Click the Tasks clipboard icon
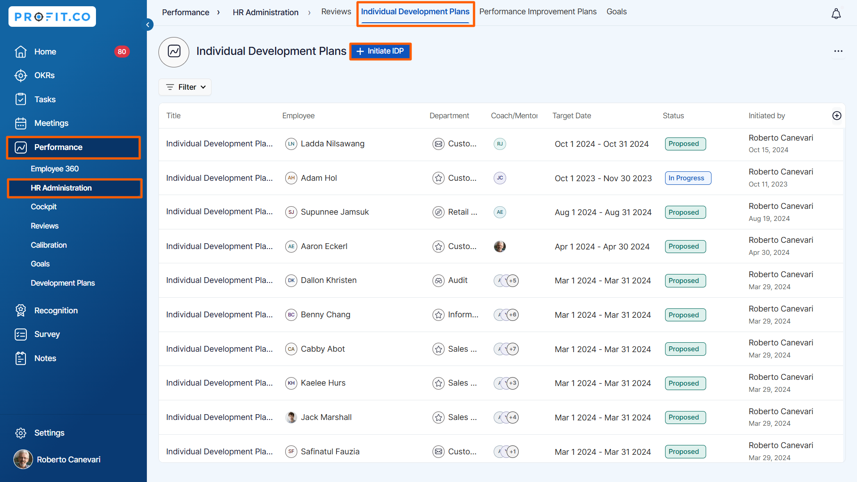This screenshot has width=857, height=482. [x=21, y=99]
